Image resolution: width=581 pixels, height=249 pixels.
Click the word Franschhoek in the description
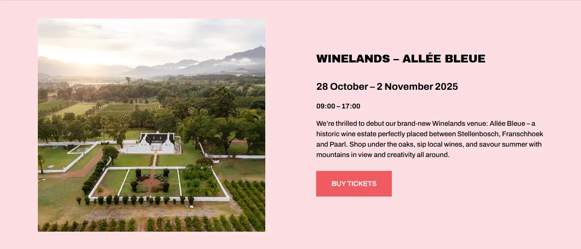click(523, 134)
